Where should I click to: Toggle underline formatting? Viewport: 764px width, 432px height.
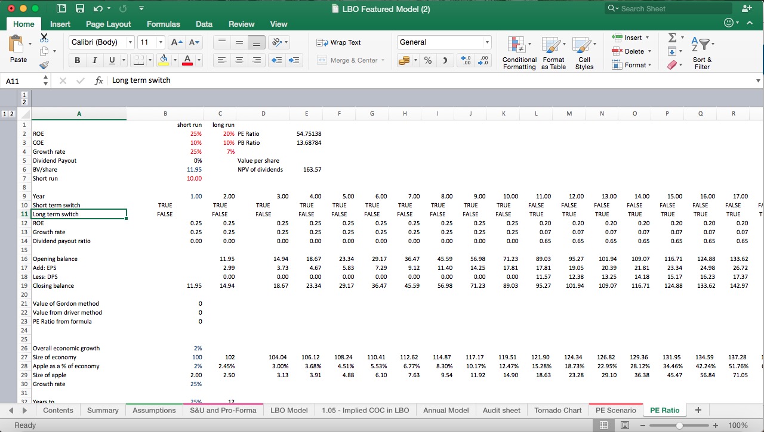pyautogui.click(x=112, y=60)
